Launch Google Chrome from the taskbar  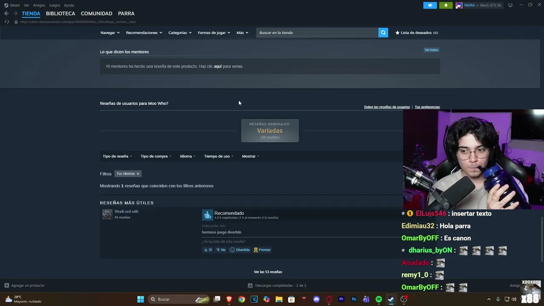(x=241, y=299)
